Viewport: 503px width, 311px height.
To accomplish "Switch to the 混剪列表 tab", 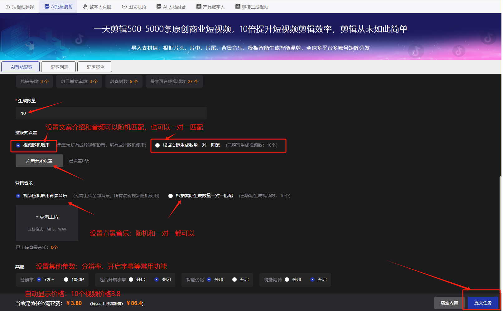I will [x=58, y=67].
